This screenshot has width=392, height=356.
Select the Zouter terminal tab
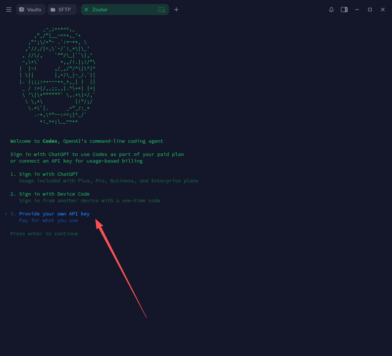point(125,10)
